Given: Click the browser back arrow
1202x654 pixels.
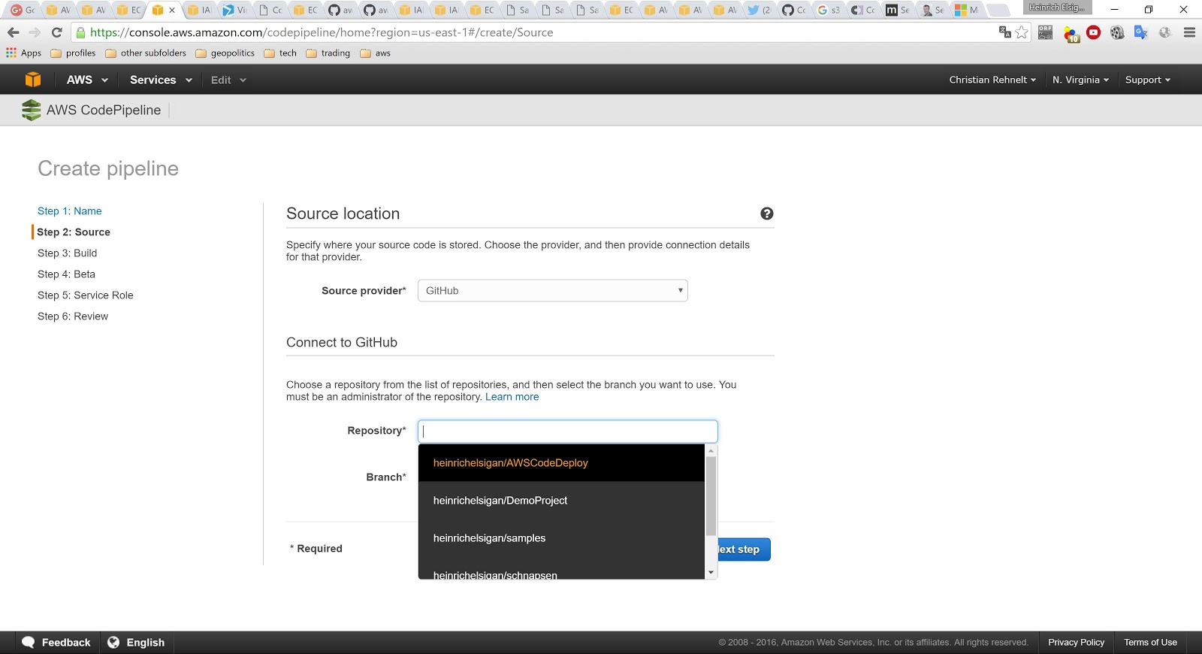Looking at the screenshot, I should click(x=14, y=32).
